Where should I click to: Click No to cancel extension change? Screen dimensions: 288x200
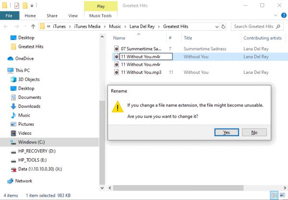tap(254, 132)
